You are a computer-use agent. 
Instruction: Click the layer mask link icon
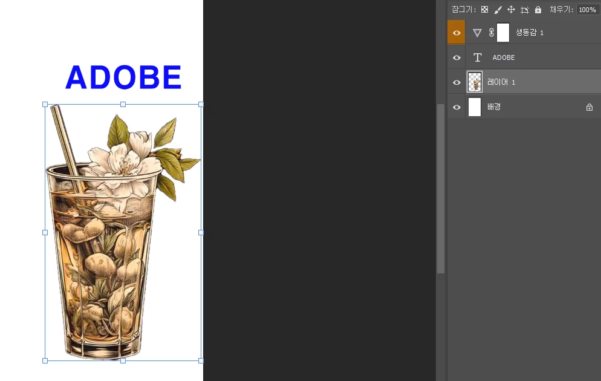pos(492,33)
